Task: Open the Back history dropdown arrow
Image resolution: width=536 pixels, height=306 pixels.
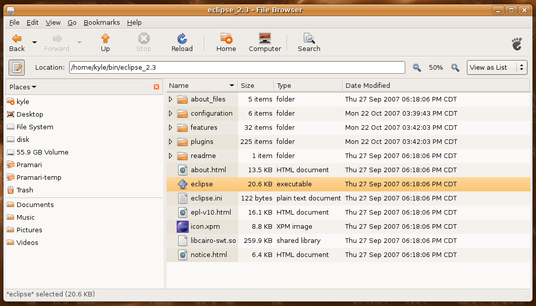Action: point(34,42)
